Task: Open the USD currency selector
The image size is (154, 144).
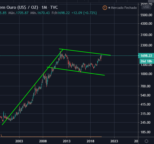Action: click(x=146, y=7)
